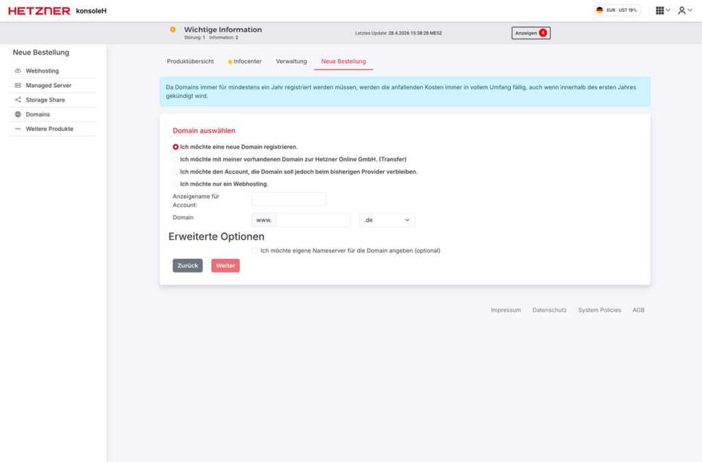Open the Infocenter tab

click(x=248, y=61)
